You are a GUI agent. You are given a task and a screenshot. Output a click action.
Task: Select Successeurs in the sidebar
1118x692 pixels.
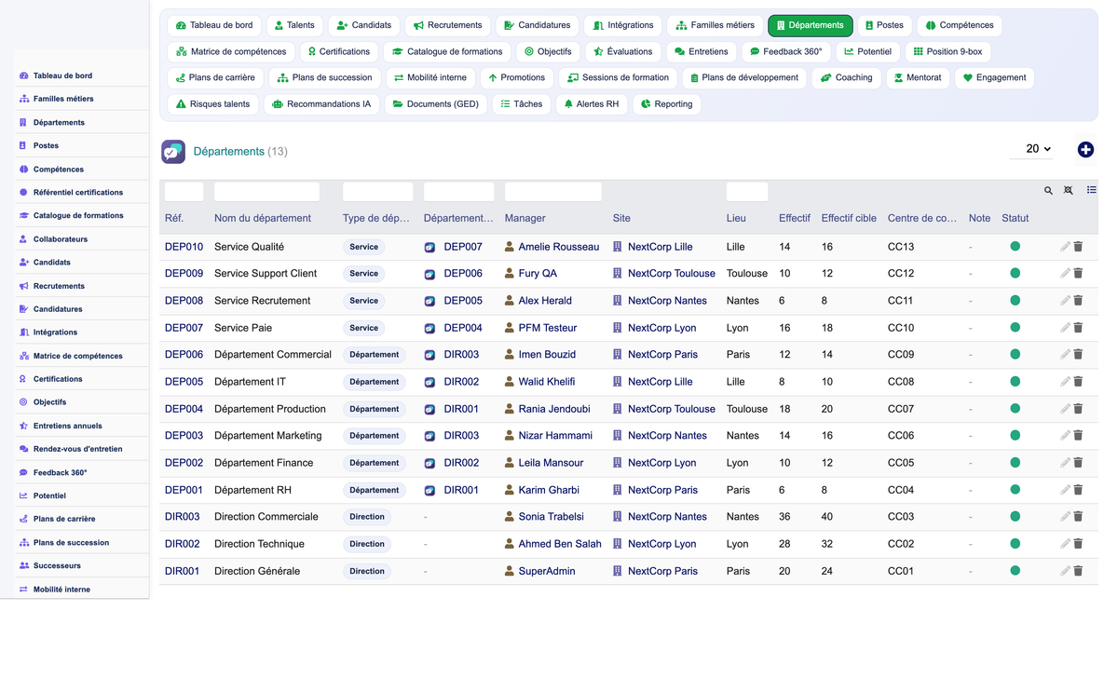pyautogui.click(x=57, y=565)
